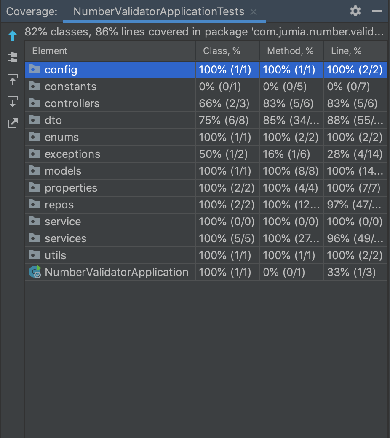Click enums method coverage 100% (2/2)
This screenshot has height=438, width=390.
click(291, 137)
